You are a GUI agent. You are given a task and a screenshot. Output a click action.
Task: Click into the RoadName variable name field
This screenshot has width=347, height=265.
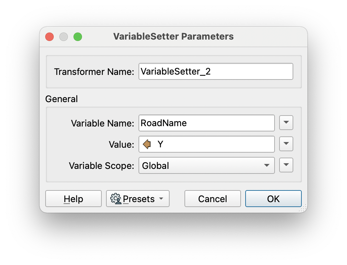[206, 123]
